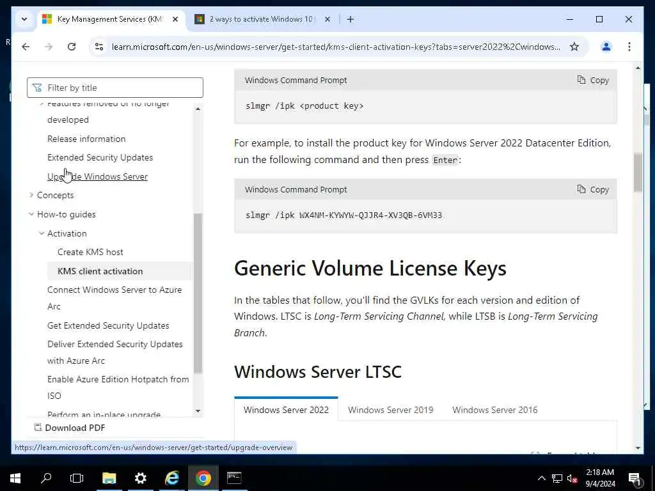Click sidebar scrollbar down arrow
655x491 pixels.
click(x=198, y=411)
